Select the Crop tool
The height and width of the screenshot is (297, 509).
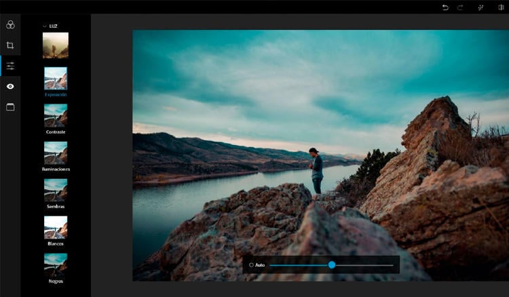point(10,45)
